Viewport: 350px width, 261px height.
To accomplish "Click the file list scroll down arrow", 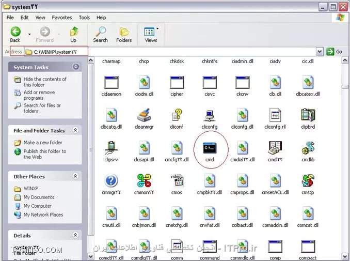I will point(345,256).
